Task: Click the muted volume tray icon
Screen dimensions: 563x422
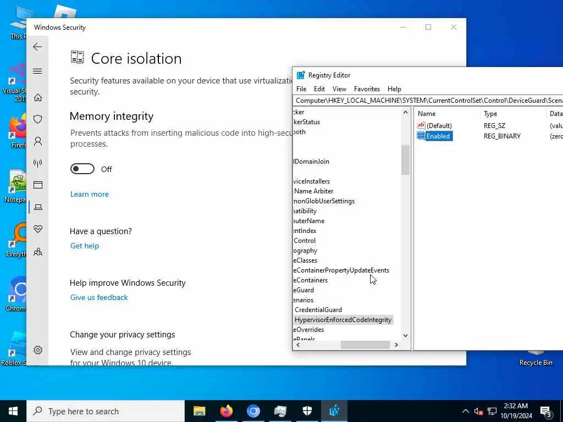Action: [478, 412]
